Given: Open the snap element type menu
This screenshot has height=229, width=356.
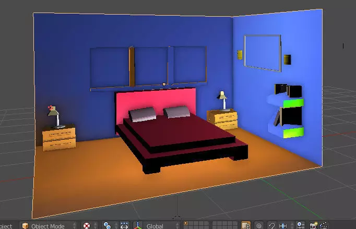Looking at the screenshot, I should pos(286,226).
